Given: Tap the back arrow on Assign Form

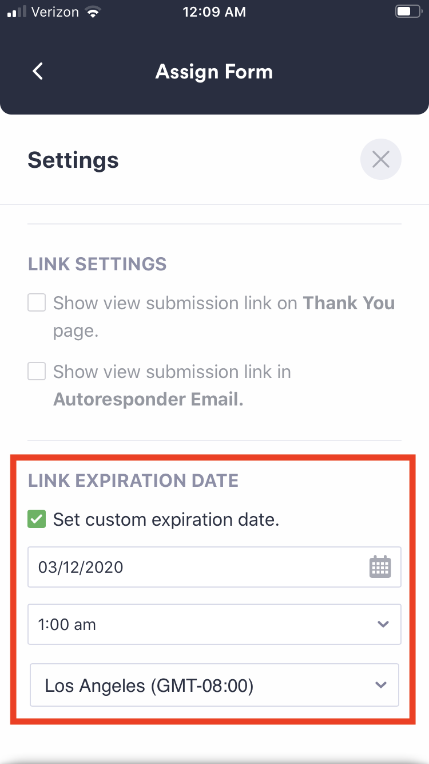Looking at the screenshot, I should 37,71.
